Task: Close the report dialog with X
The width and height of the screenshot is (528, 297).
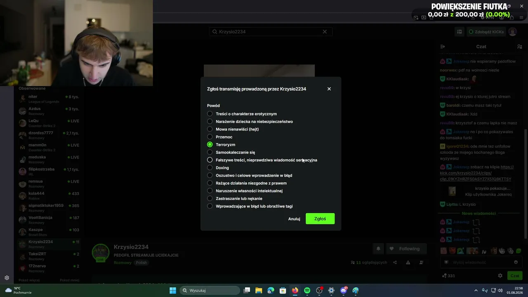Action: (329, 89)
